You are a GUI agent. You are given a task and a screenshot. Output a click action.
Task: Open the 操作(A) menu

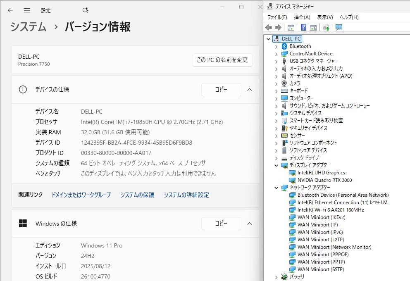click(302, 17)
